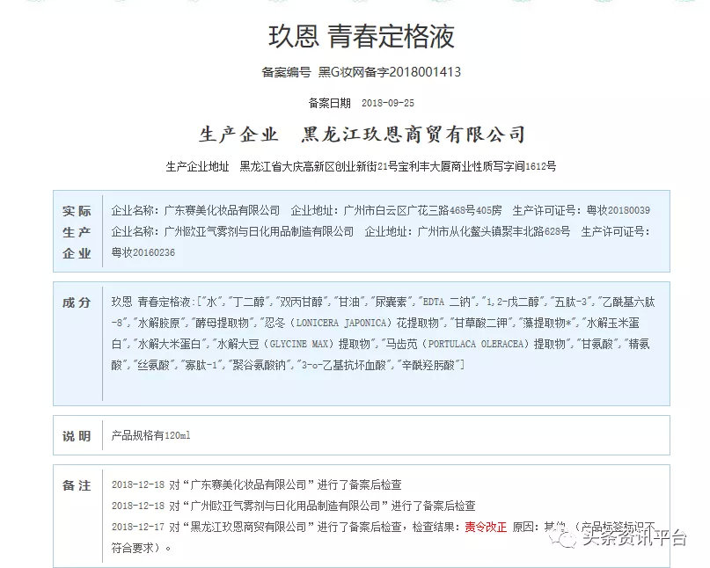The width and height of the screenshot is (710, 568).
Task: Select the ingredient 丁二醇
Action: point(248,302)
